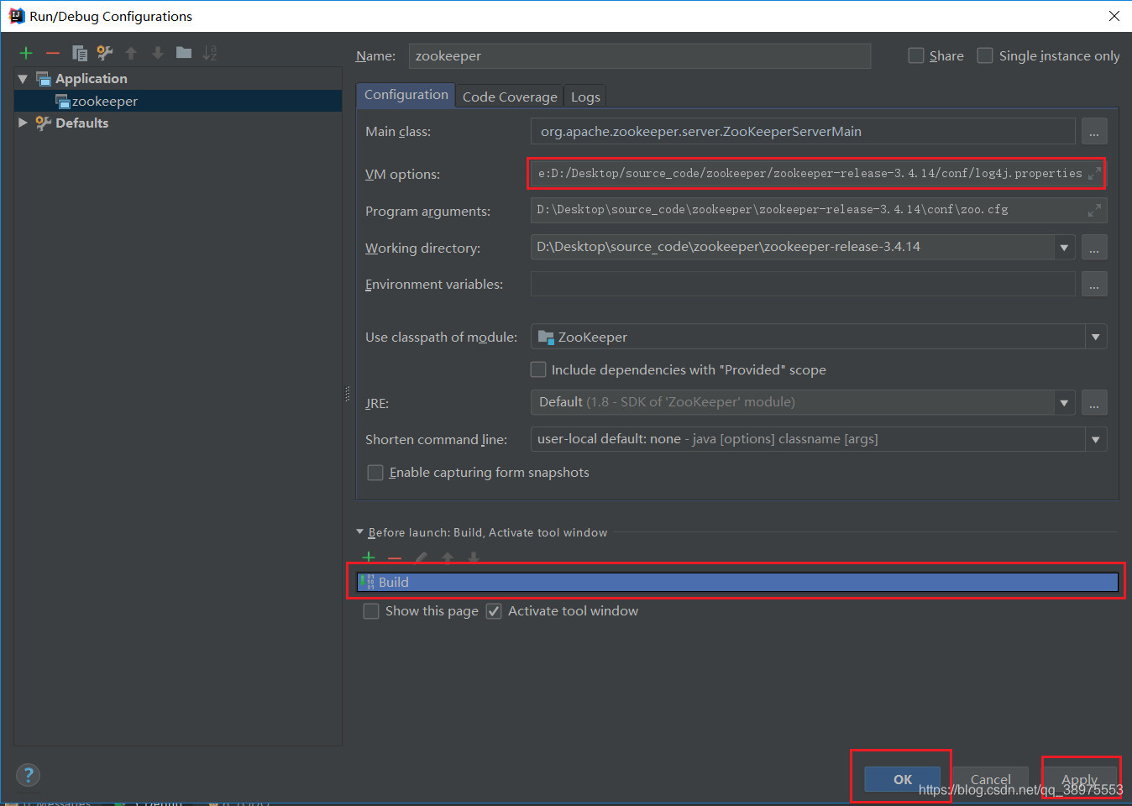Edit the selected before launch task
The height and width of the screenshot is (806, 1132).
coord(421,557)
